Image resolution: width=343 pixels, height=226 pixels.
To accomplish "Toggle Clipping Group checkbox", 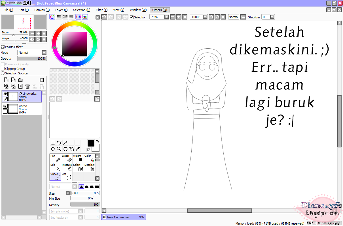I will [x=3, y=69].
